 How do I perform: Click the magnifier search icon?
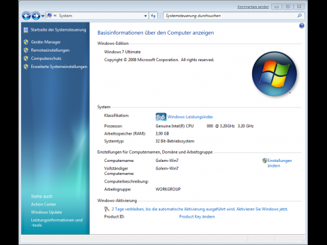click(x=300, y=16)
